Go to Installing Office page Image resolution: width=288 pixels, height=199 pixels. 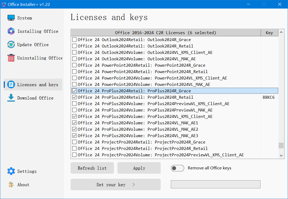[33, 31]
